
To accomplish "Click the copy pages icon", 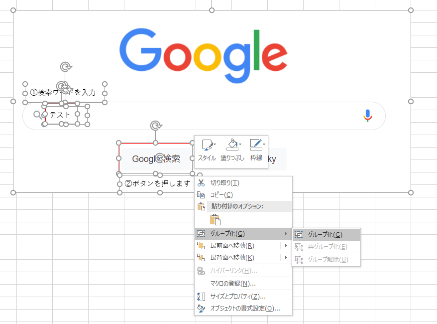I will tap(201, 195).
